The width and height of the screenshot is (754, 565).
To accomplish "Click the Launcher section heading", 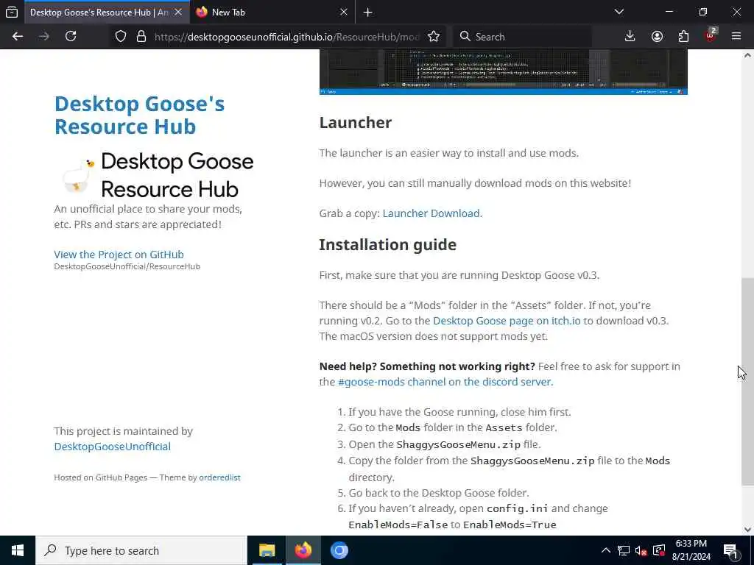I will [356, 123].
